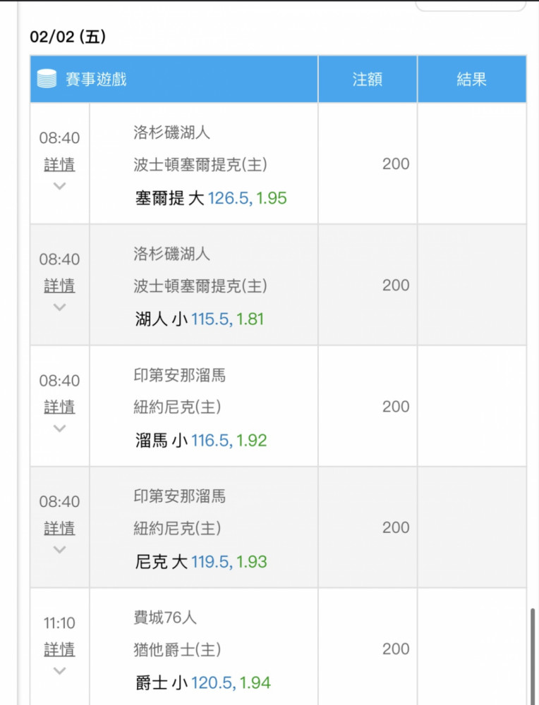This screenshot has width=539, height=705.
Task: Open 詳情 link for 湖人 小 115.5 bet
Action: [59, 286]
